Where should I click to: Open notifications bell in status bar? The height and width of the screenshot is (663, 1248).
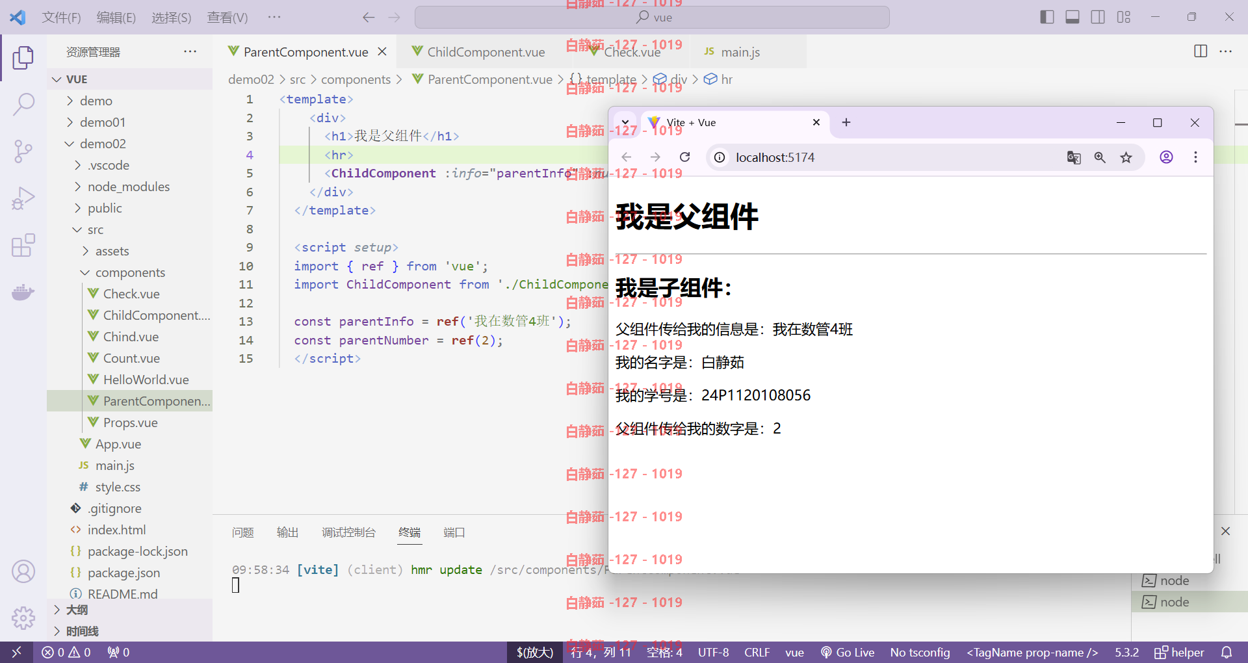[1227, 652]
